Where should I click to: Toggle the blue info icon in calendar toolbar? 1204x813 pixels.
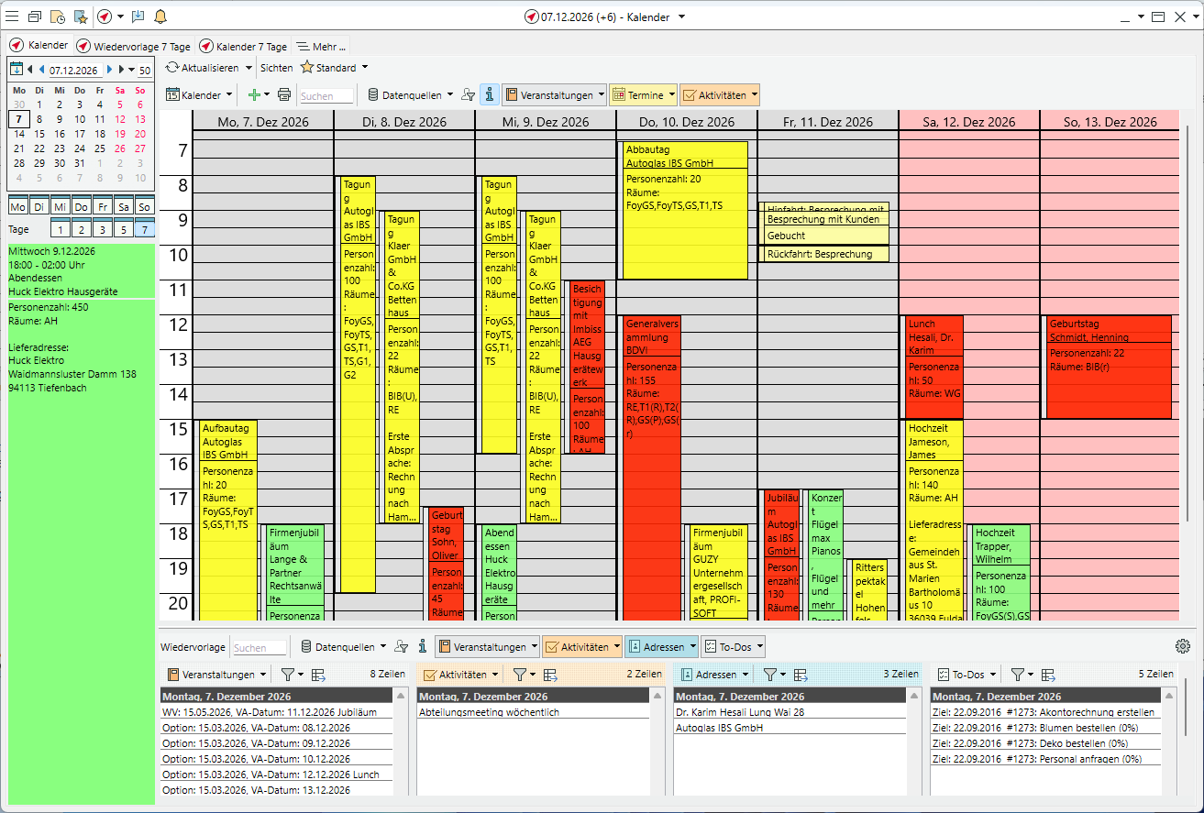coord(490,94)
